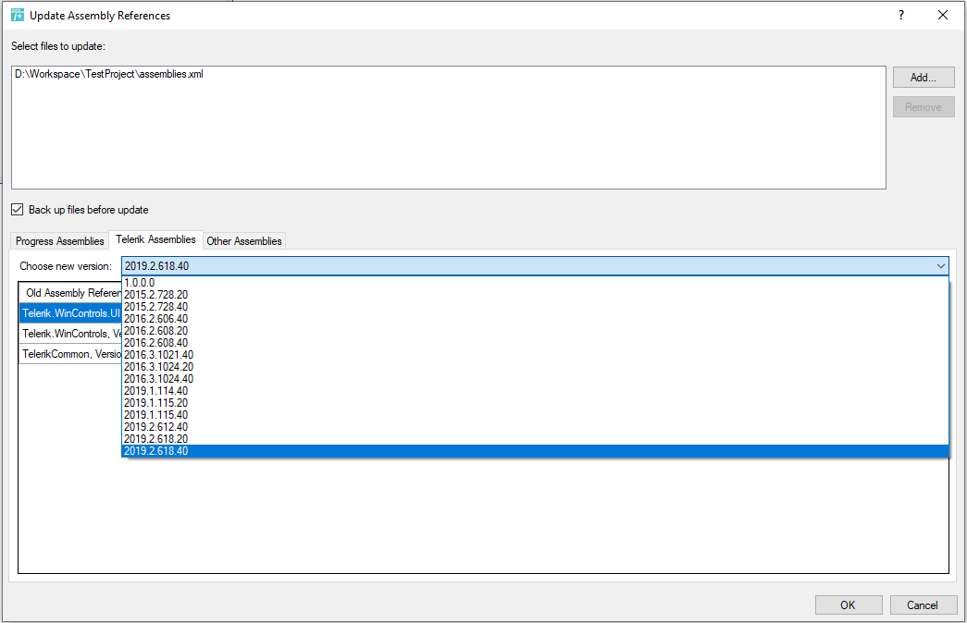Switch to the Other Assemblies tab
This screenshot has width=967, height=623.
pos(244,241)
